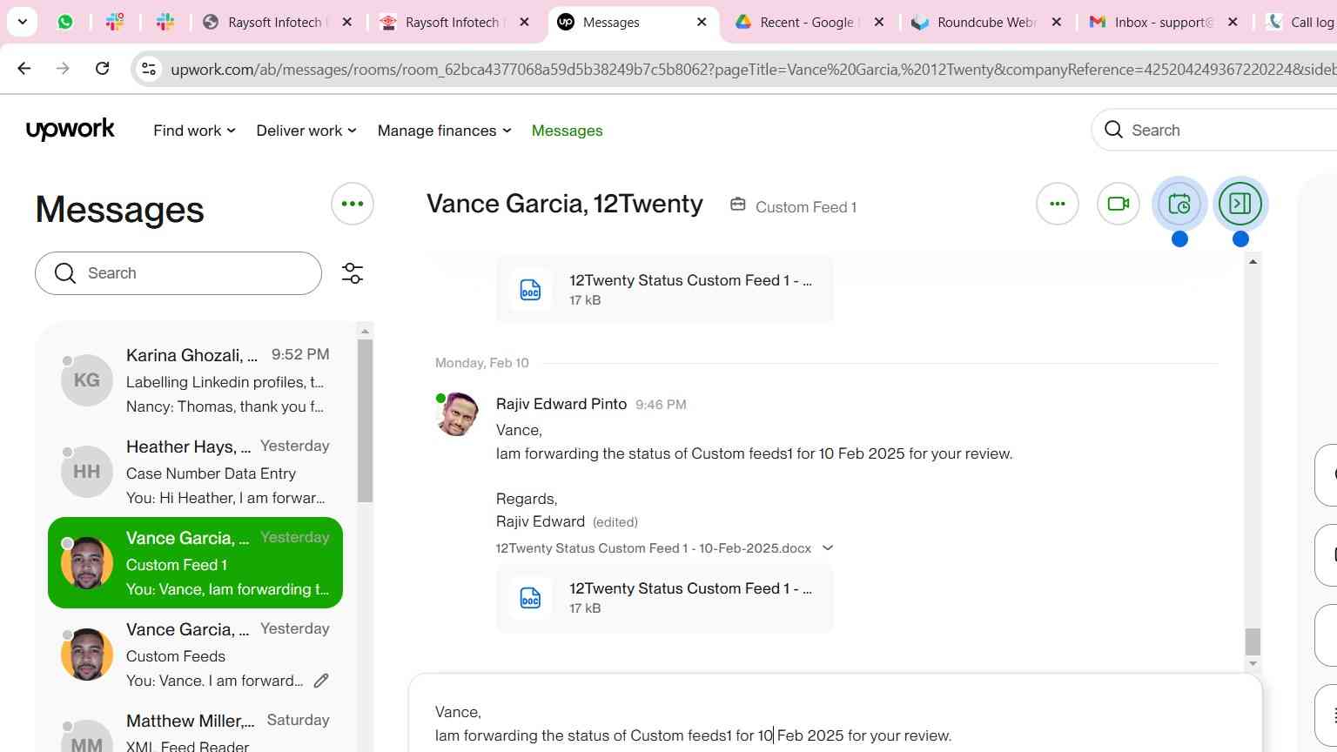The image size is (1337, 752).
Task: Expand the Deliver work menu
Action: coord(306,131)
